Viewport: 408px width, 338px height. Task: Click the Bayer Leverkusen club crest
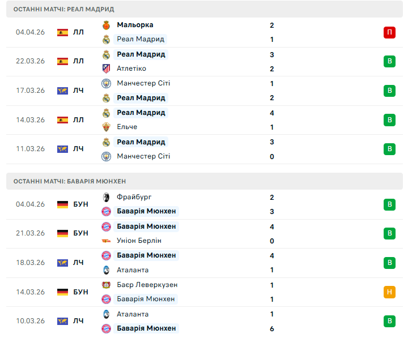pos(106,285)
